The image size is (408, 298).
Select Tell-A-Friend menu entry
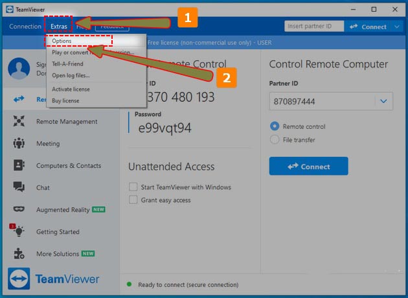pos(67,63)
